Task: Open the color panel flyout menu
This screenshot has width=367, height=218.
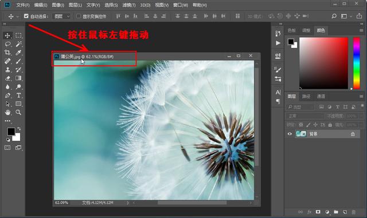Action: [361, 30]
